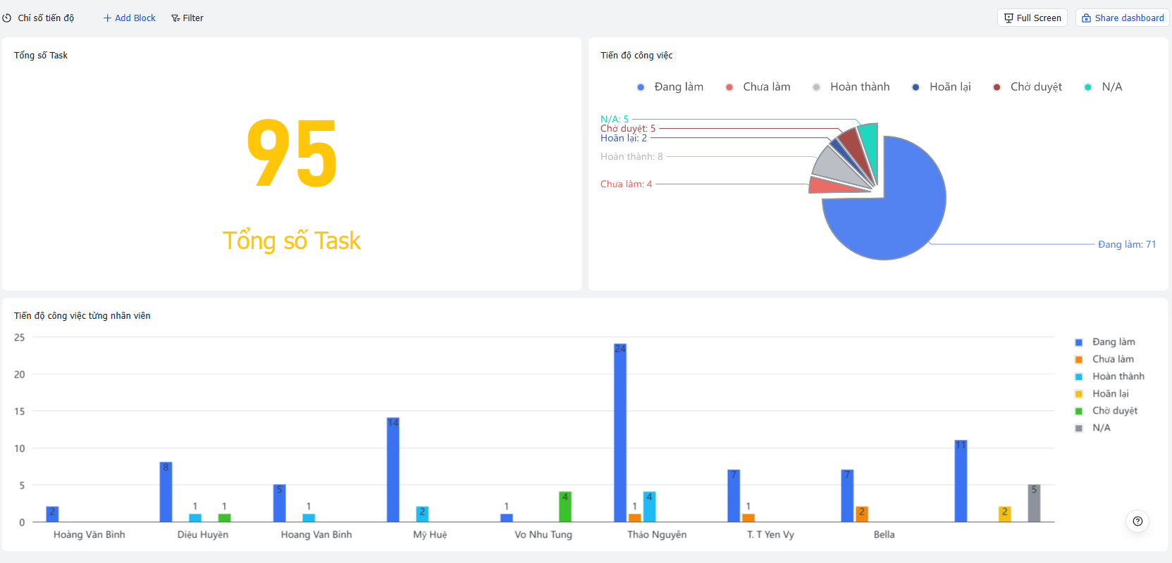Toggle Hoãn lại in the bar chart legend
Image resolution: width=1172 pixels, height=563 pixels.
pyautogui.click(x=1102, y=394)
